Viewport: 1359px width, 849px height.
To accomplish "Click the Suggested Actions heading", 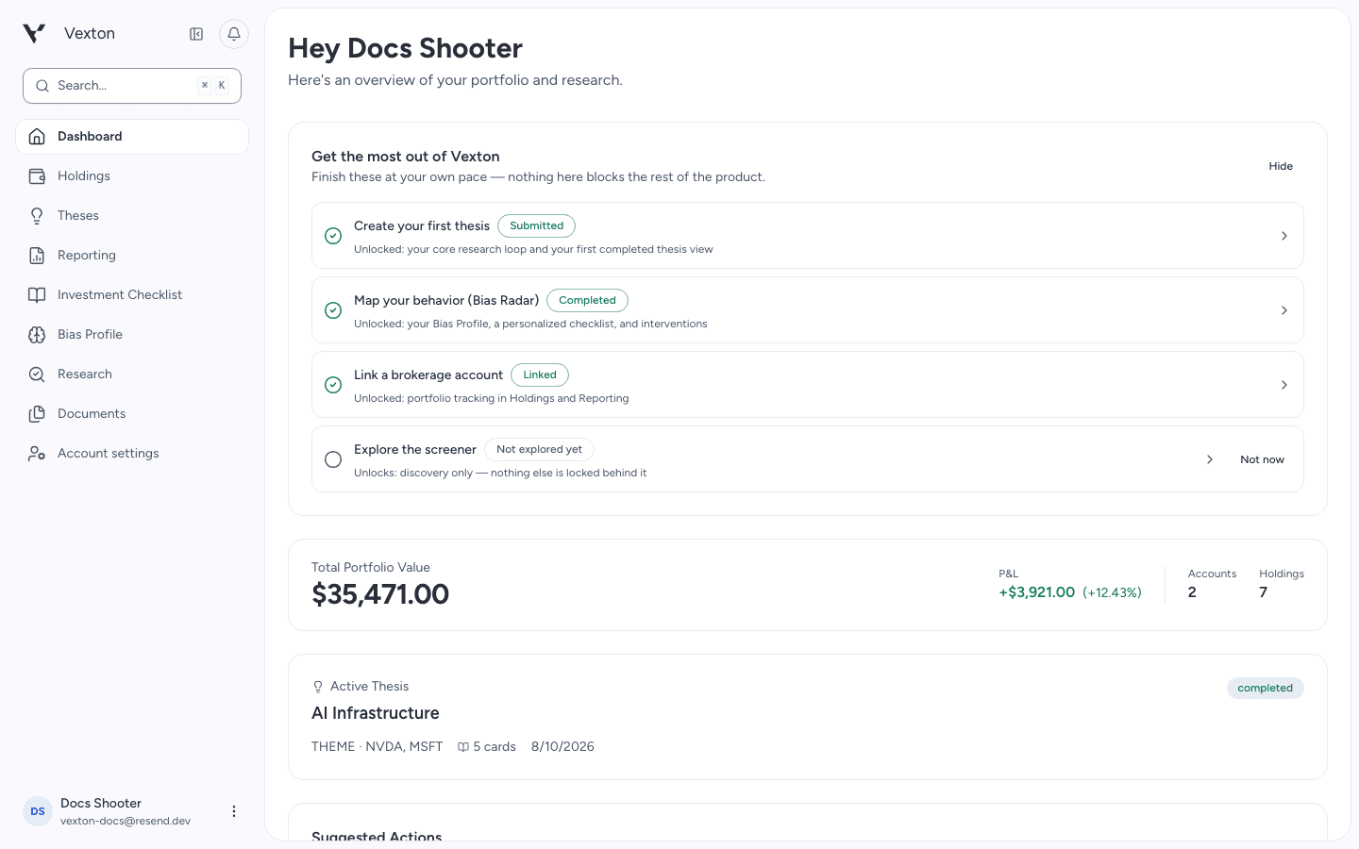I will click(x=377, y=837).
